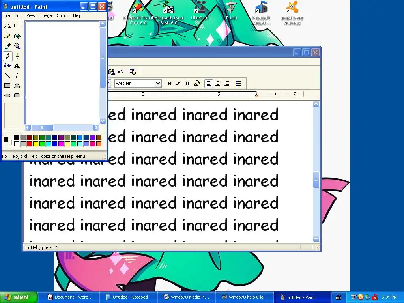Open Microsoft Security desktop shortcut
Viewport: 404px width, 303px height.
click(261, 13)
